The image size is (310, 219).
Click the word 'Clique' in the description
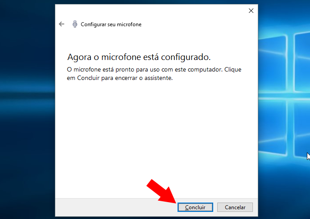pos(233,70)
